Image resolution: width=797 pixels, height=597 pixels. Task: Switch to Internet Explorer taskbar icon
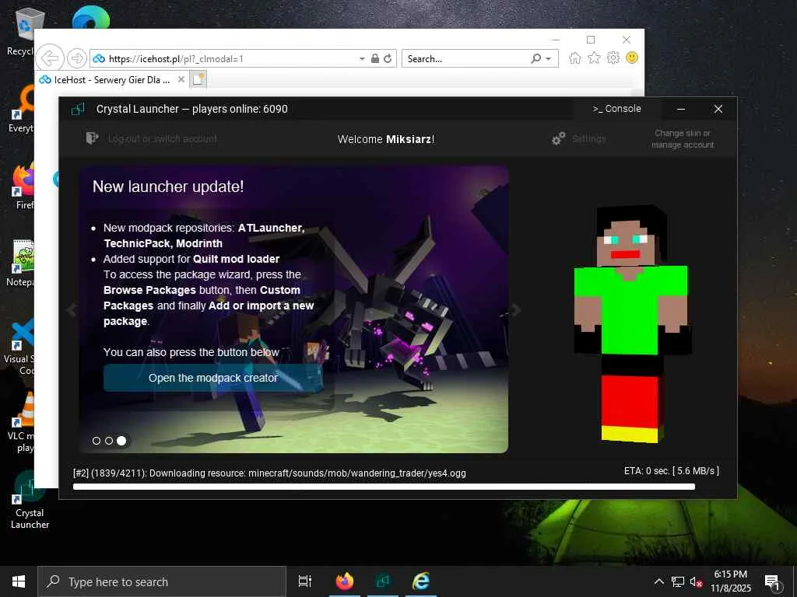[x=421, y=581]
